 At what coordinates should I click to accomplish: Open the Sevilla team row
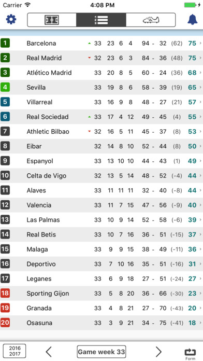pos(102,88)
